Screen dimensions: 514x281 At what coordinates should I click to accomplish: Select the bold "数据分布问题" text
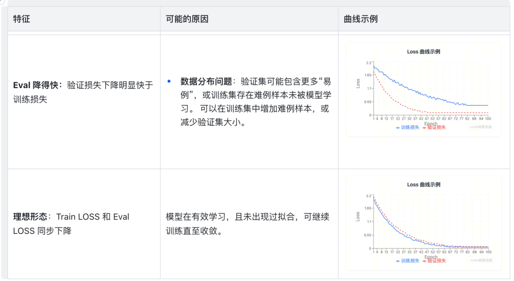click(206, 81)
